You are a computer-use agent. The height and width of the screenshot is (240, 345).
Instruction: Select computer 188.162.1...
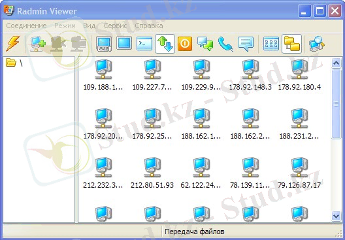click(x=201, y=124)
